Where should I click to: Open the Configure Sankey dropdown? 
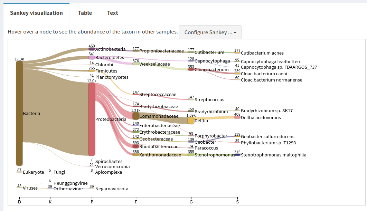coord(210,32)
